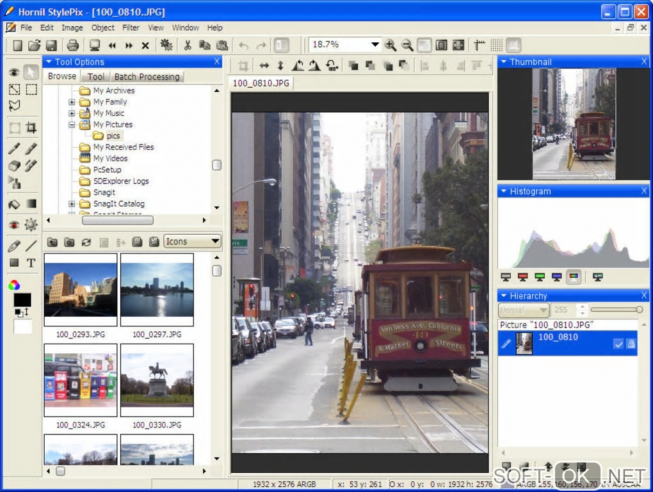
Task: Select the Text tool
Action: click(31, 263)
